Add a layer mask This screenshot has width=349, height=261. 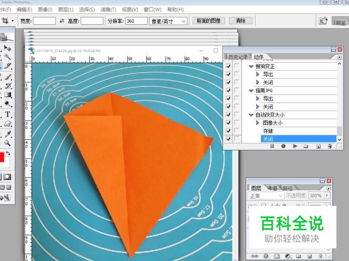pos(277,256)
